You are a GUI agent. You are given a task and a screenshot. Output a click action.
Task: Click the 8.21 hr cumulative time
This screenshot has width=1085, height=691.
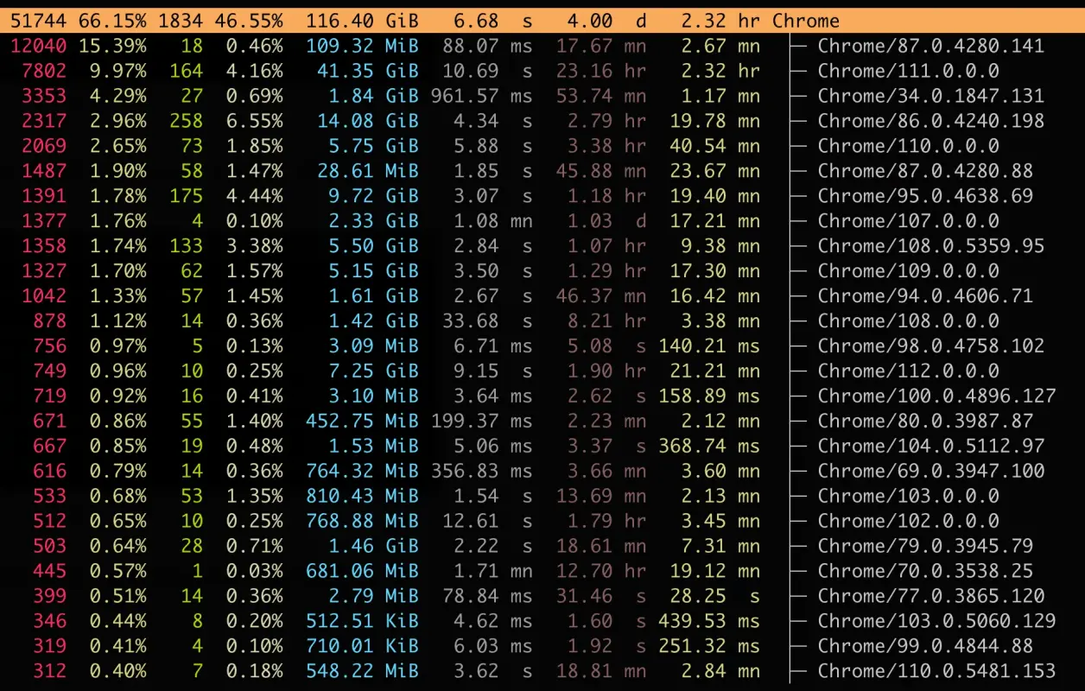tap(606, 321)
